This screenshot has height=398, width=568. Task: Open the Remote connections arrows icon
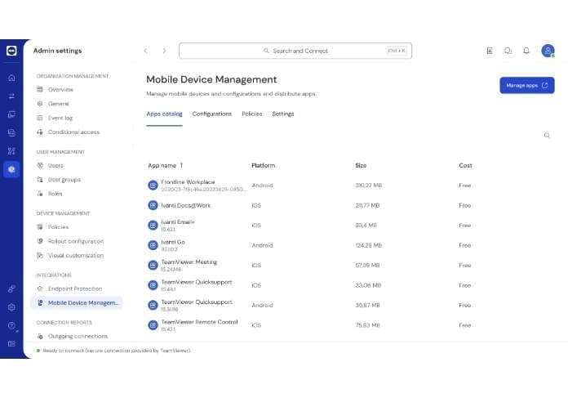(11, 96)
